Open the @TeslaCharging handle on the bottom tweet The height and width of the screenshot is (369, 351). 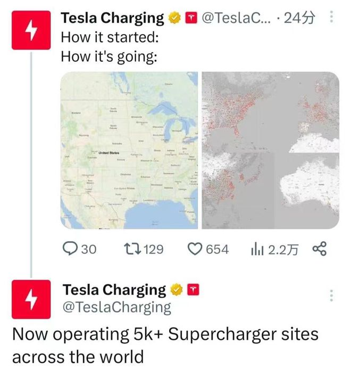(x=117, y=307)
